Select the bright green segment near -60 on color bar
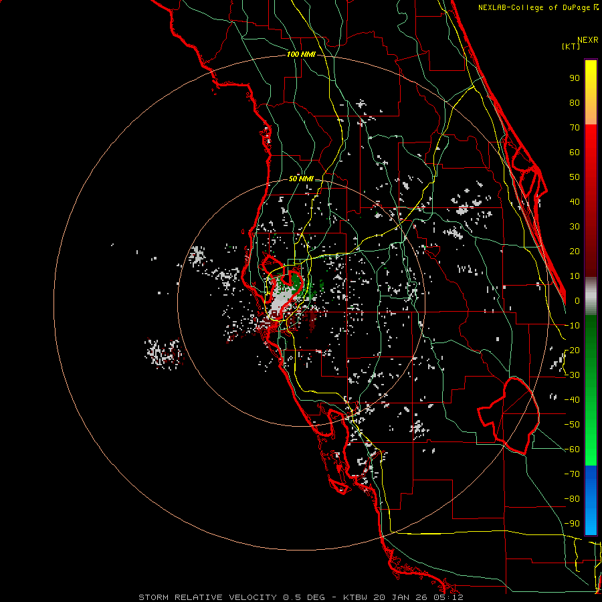The width and height of the screenshot is (602, 602). click(591, 449)
